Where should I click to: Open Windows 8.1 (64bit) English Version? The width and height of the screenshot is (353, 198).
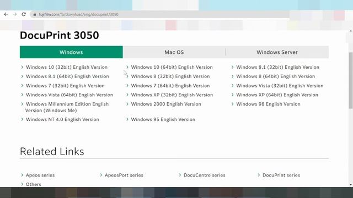click(x=67, y=76)
